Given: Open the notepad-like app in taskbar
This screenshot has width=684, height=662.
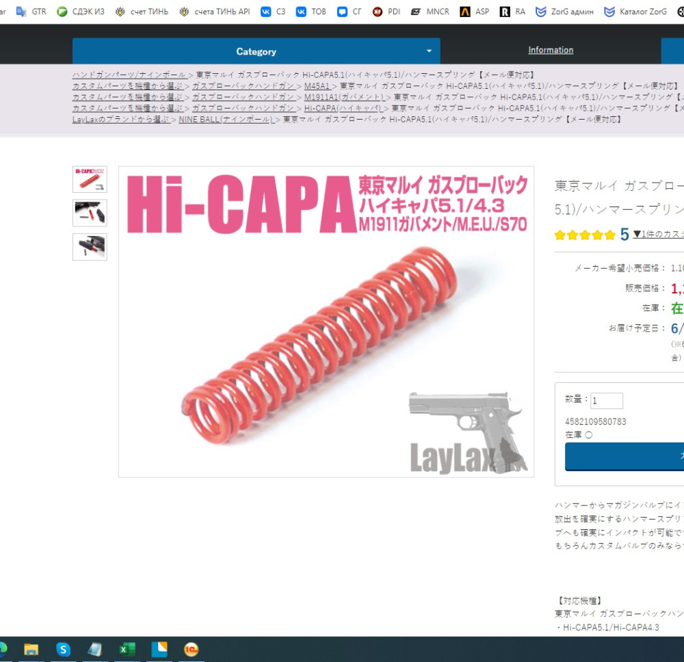Looking at the screenshot, I should point(95,650).
